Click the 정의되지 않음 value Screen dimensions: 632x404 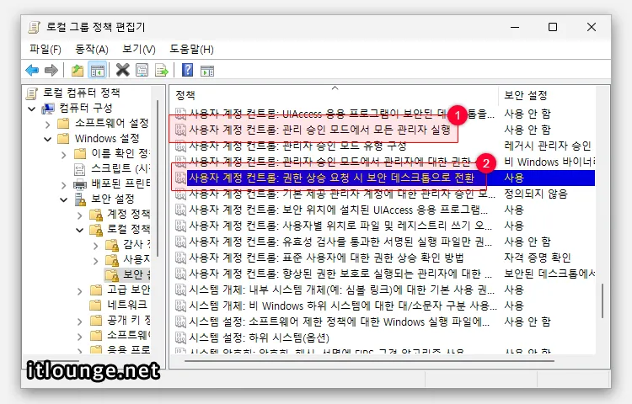pos(536,194)
